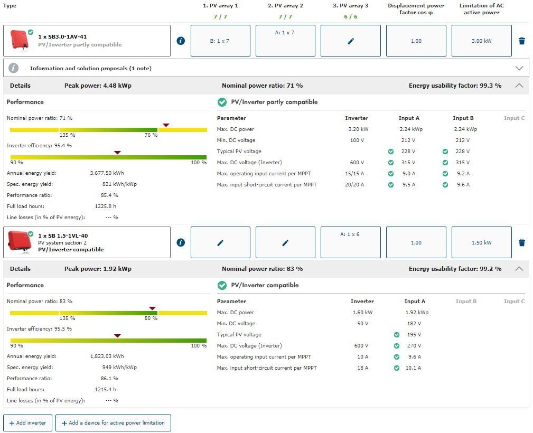Collapse the second inverter Details panel
Viewport: 533px width, 433px height.
point(519,269)
